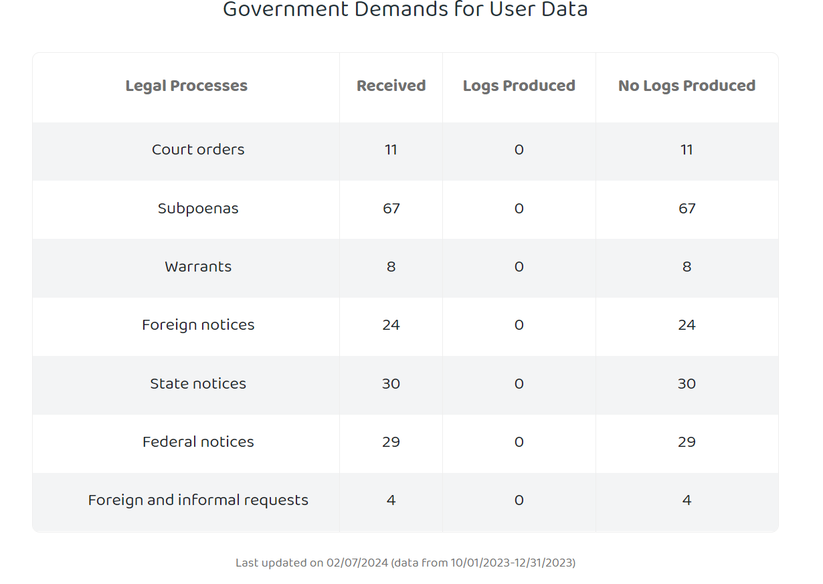Click the Court orders row label

(x=198, y=149)
